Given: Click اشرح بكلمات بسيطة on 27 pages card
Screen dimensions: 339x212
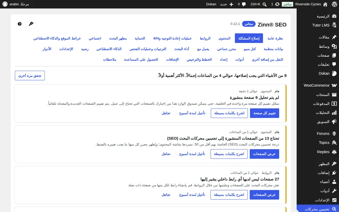Looking at the screenshot, I should point(229,195).
